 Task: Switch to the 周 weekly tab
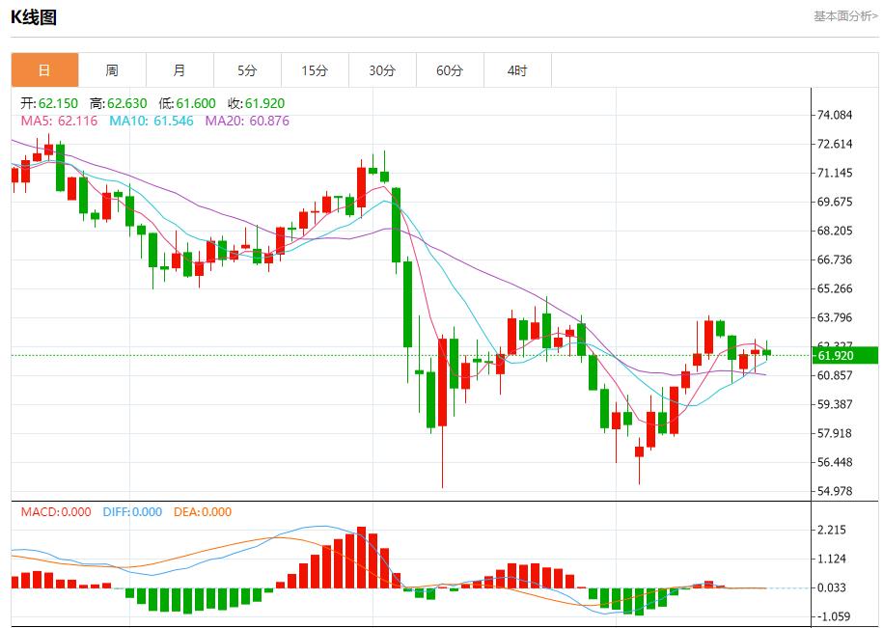[x=112, y=70]
